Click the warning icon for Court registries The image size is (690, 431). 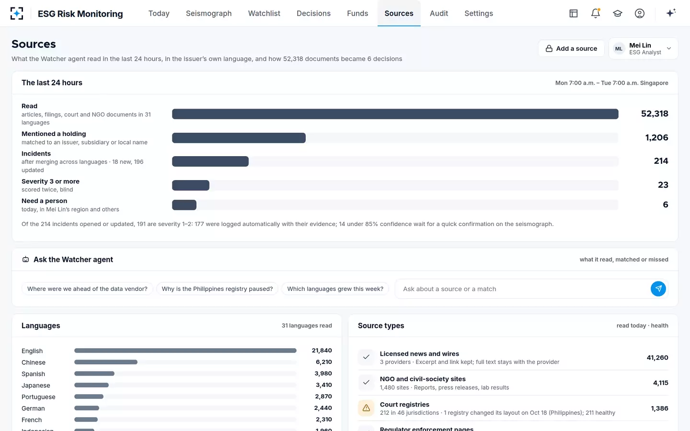click(366, 408)
